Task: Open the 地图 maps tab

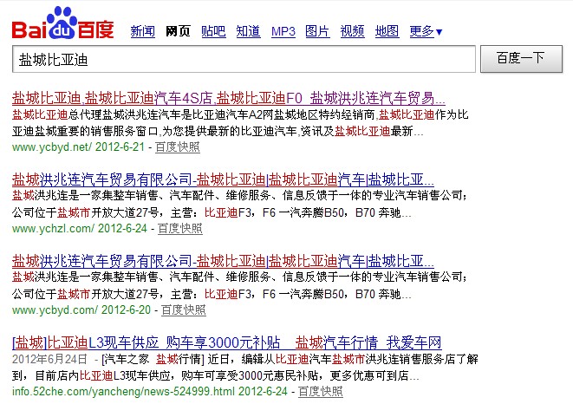Action: [387, 32]
